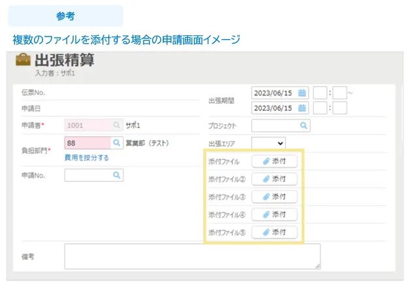This screenshot has width=408, height=284.
Task: Click the paperclip 添付 button for 添付ファイル②
Action: tap(274, 179)
